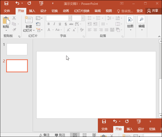Image resolution: width=162 pixels, height=137 pixels.
Task: Switch to the 动画 tab
Action: [x=66, y=11]
